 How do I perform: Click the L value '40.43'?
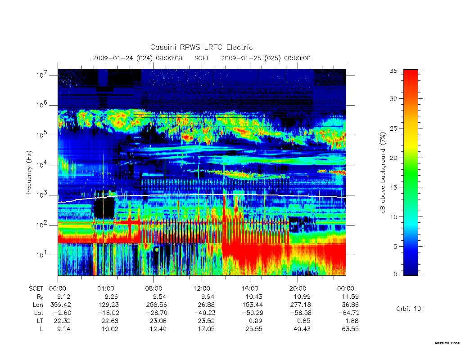point(302,329)
